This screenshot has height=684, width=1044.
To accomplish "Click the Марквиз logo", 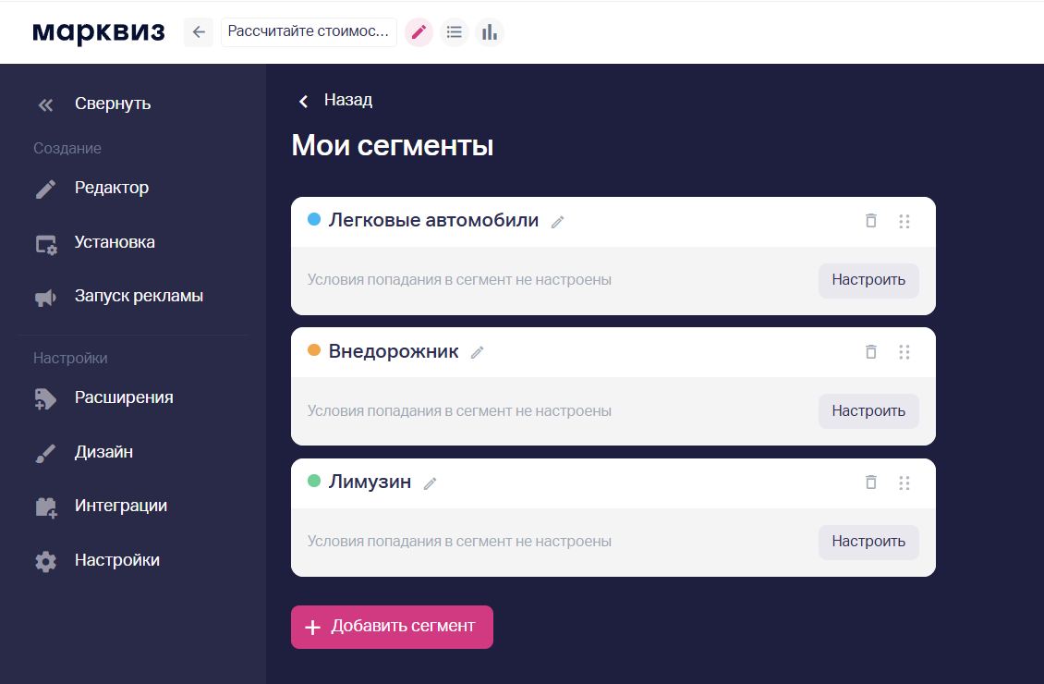I will 99,32.
